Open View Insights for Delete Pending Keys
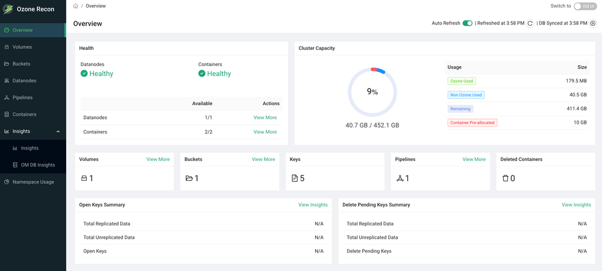The image size is (602, 271). tap(576, 205)
